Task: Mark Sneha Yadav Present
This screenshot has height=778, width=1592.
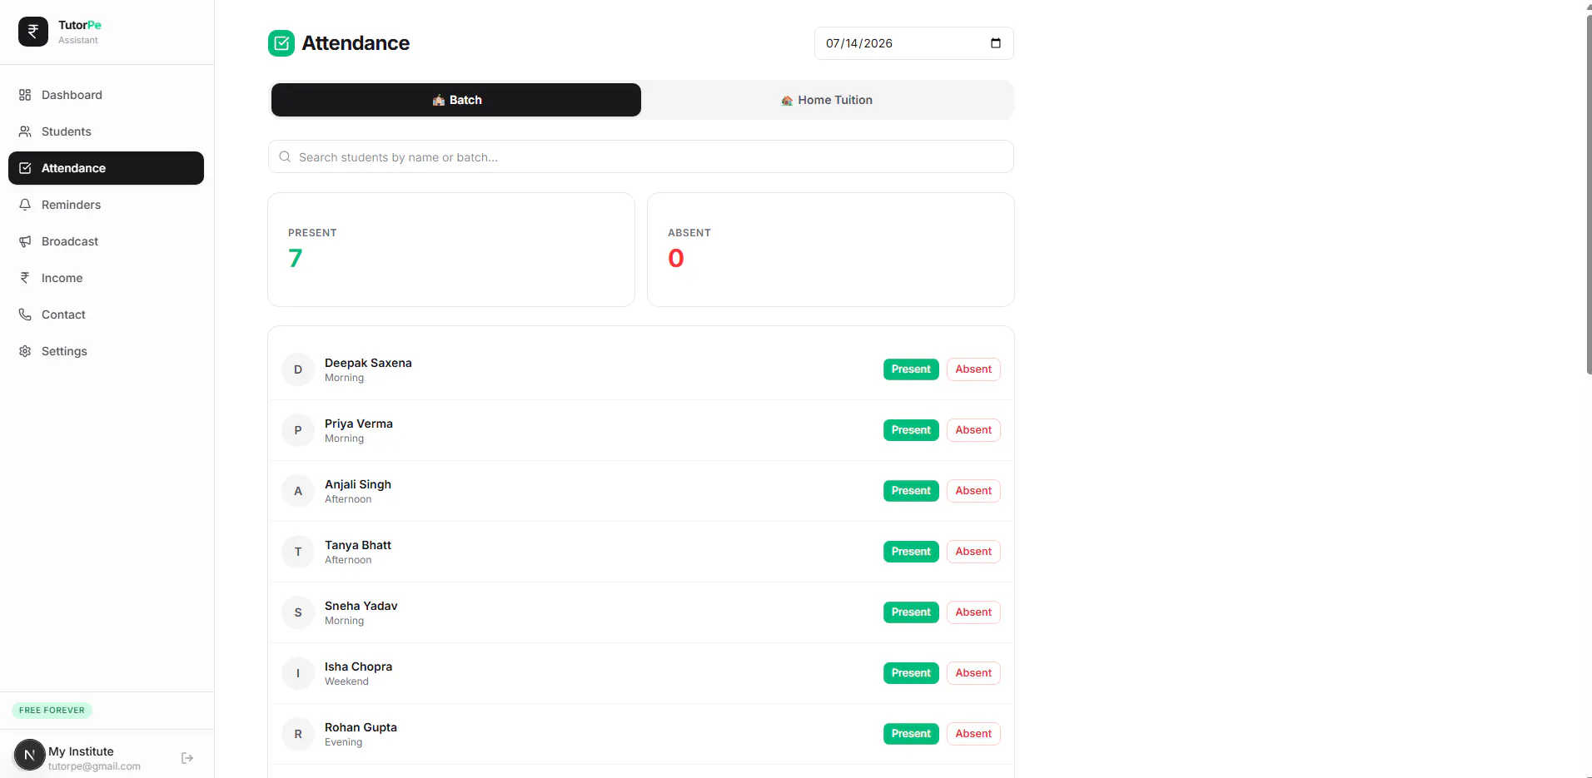Action: (x=911, y=612)
